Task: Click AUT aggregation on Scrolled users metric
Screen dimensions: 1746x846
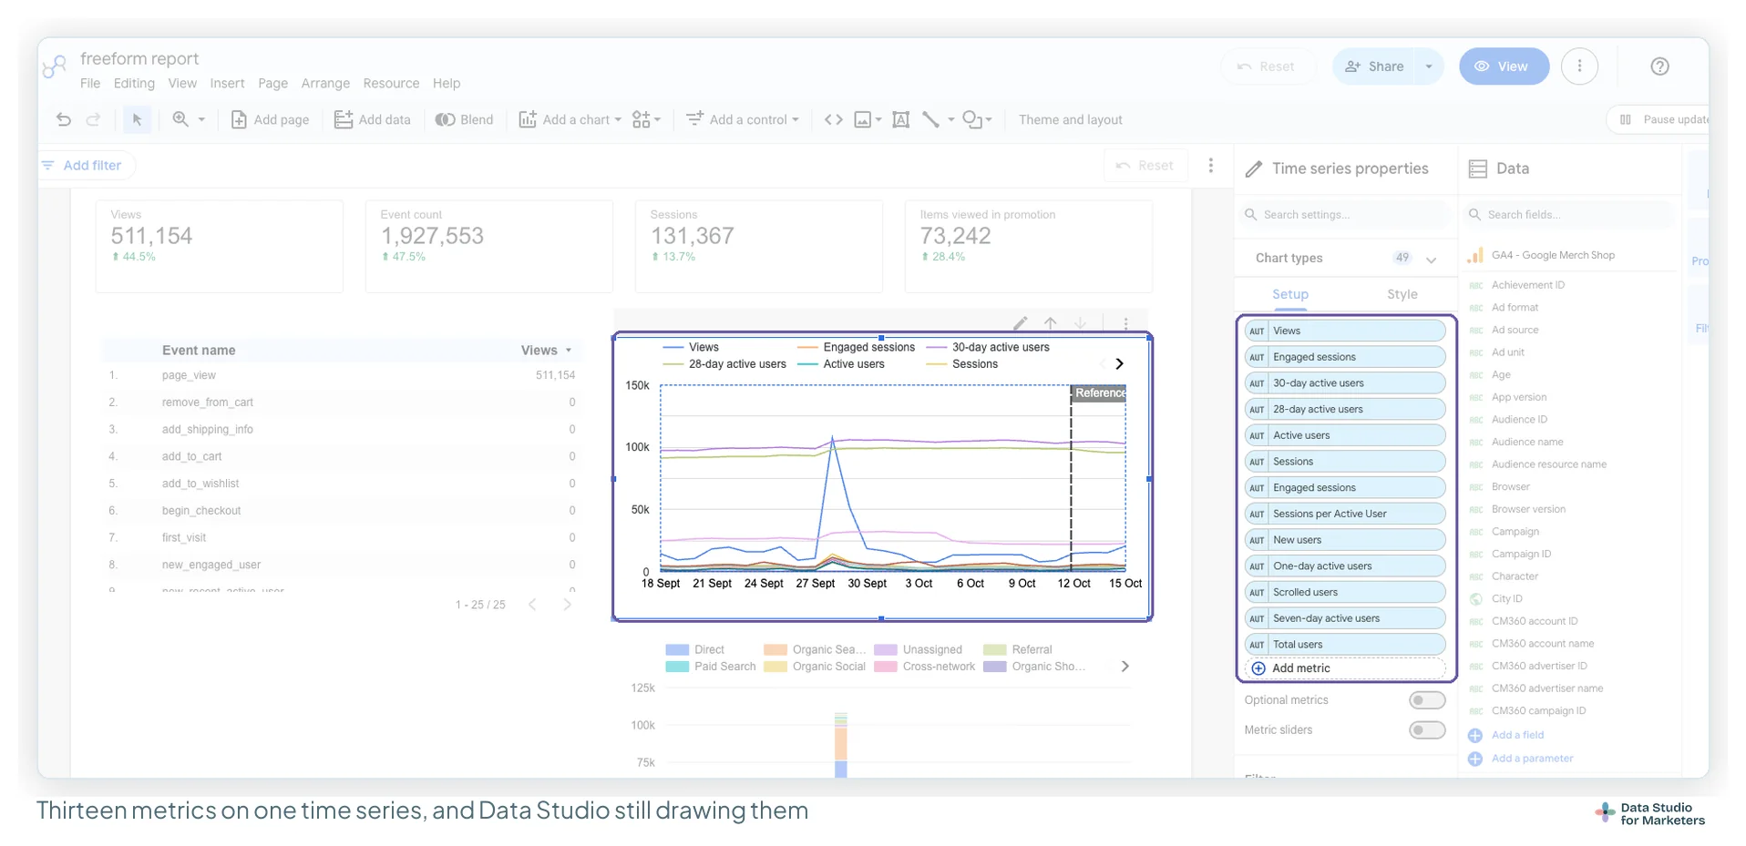Action: [x=1257, y=592]
